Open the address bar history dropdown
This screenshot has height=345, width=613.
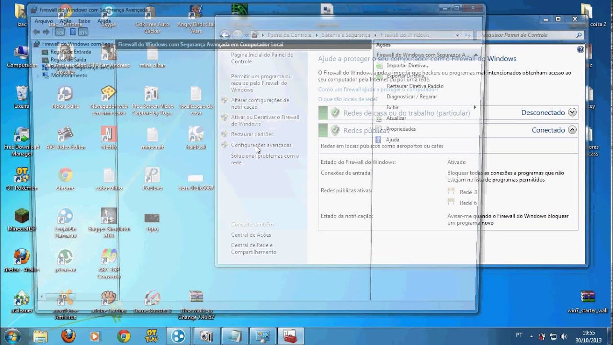457,35
